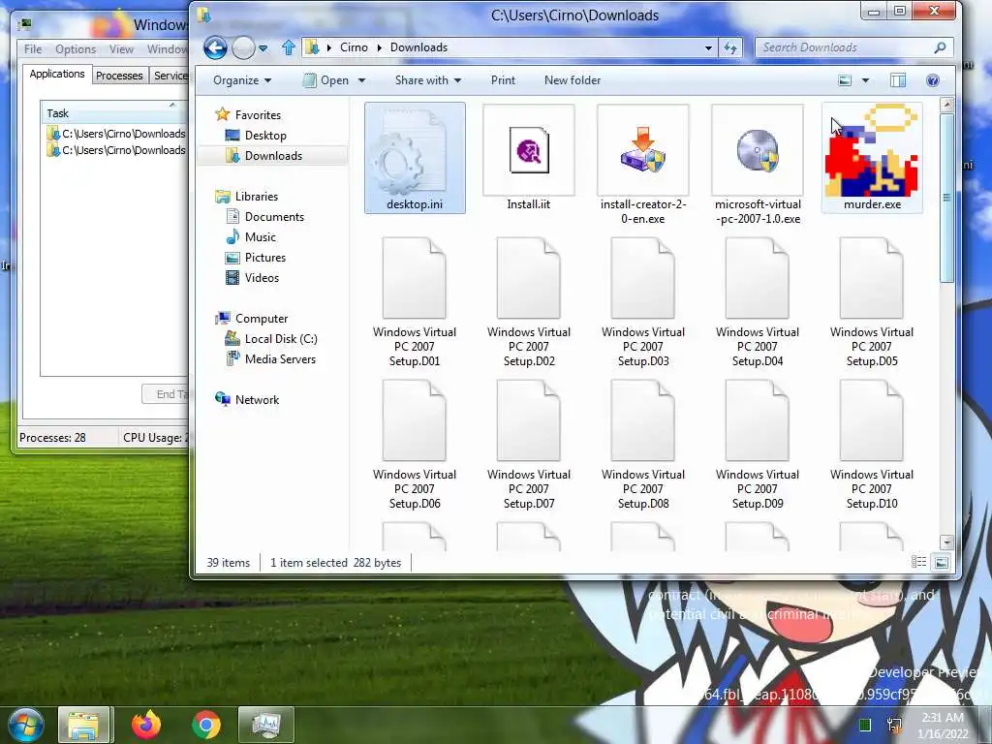Click the Refresh button beside address bar
Image resolution: width=992 pixels, height=744 pixels.
click(x=730, y=47)
